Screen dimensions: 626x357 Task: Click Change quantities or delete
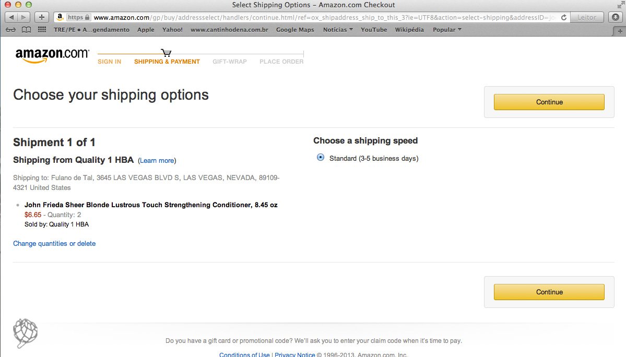click(54, 243)
